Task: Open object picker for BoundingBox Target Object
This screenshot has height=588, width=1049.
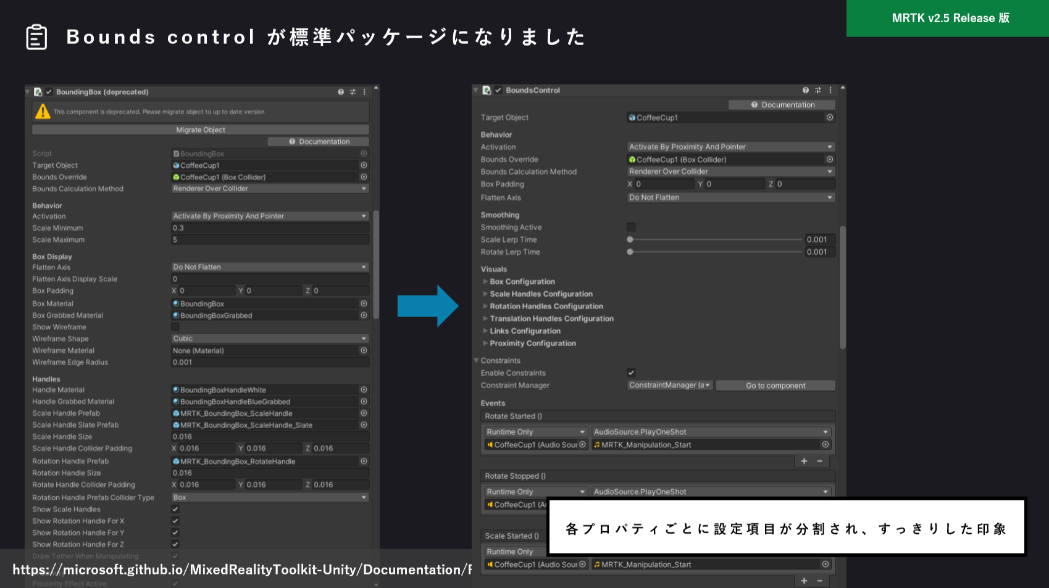Action: coord(364,165)
